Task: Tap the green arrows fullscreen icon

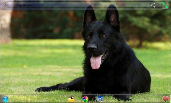Action: (165, 5)
